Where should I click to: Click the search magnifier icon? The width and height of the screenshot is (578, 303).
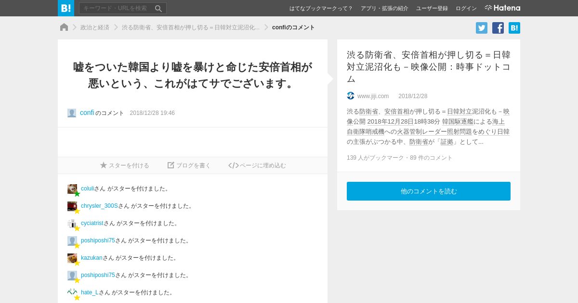click(x=158, y=8)
